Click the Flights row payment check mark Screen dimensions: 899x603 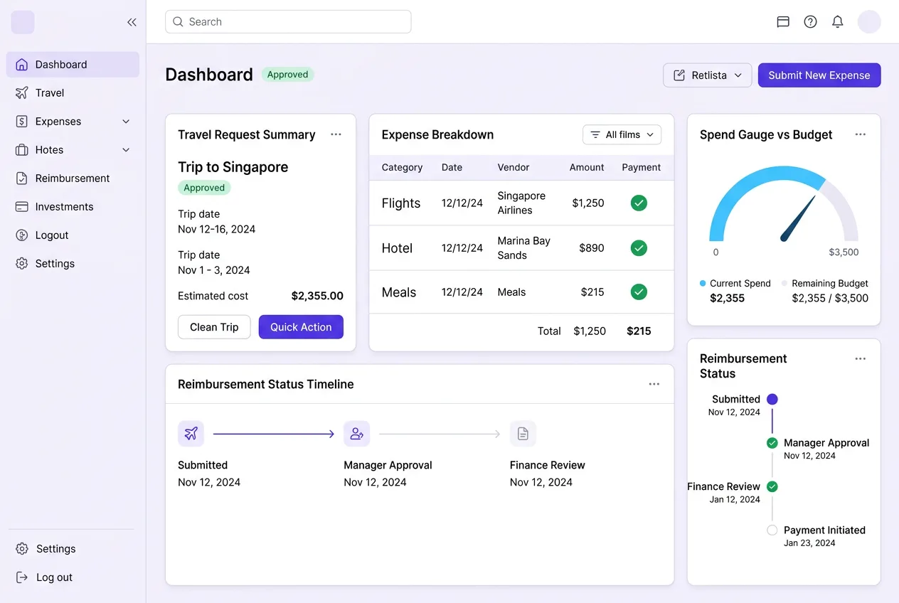[639, 203]
